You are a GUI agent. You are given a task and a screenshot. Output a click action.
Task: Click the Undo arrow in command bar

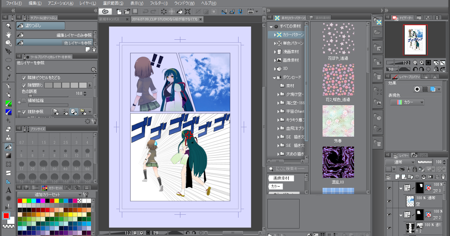(x=146, y=12)
